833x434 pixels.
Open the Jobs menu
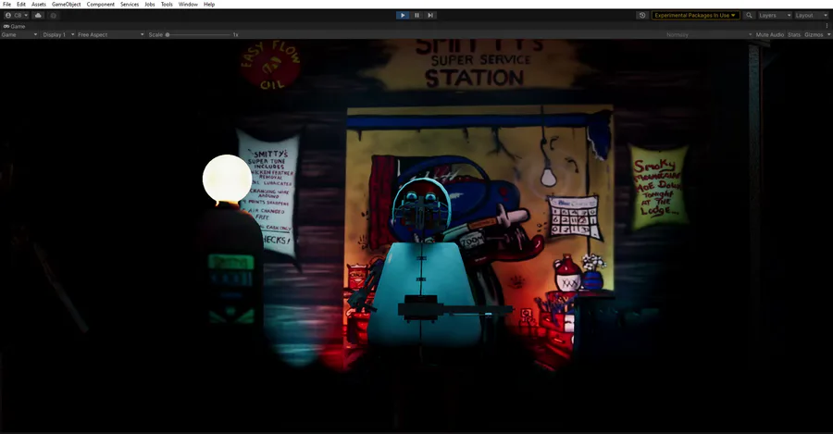(150, 5)
